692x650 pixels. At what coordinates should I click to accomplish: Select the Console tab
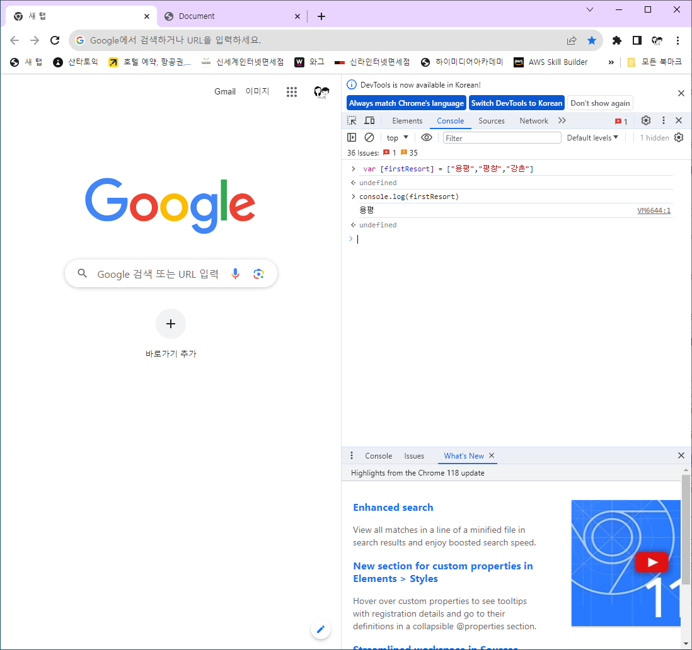coord(450,121)
